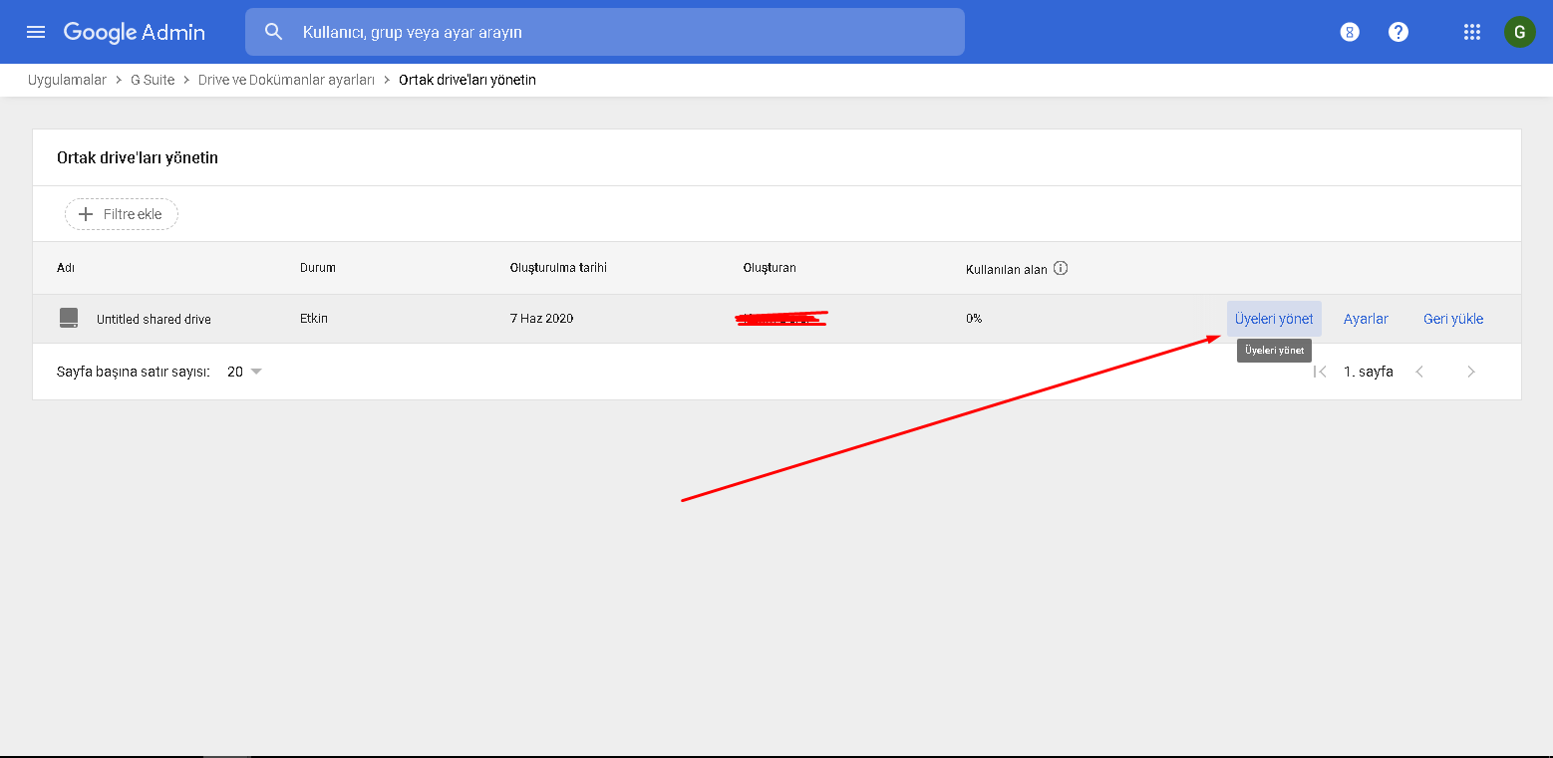Jump to first page icon
The image size is (1553, 758).
1320,372
